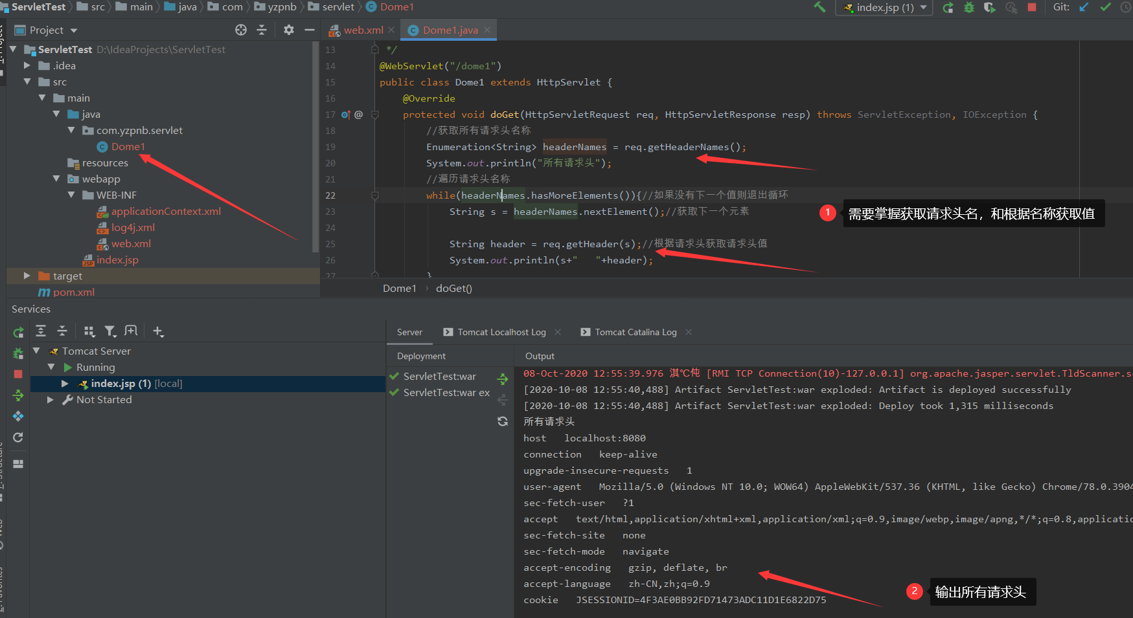Click Update application icon in Services sidebar
The width and height of the screenshot is (1133, 618).
18,395
